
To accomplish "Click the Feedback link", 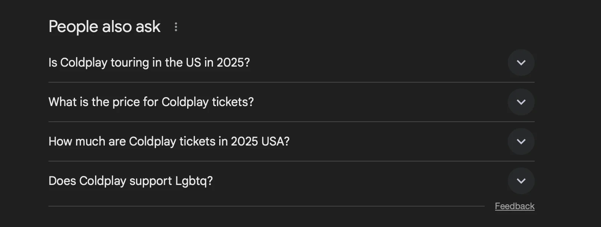I will pyautogui.click(x=515, y=206).
